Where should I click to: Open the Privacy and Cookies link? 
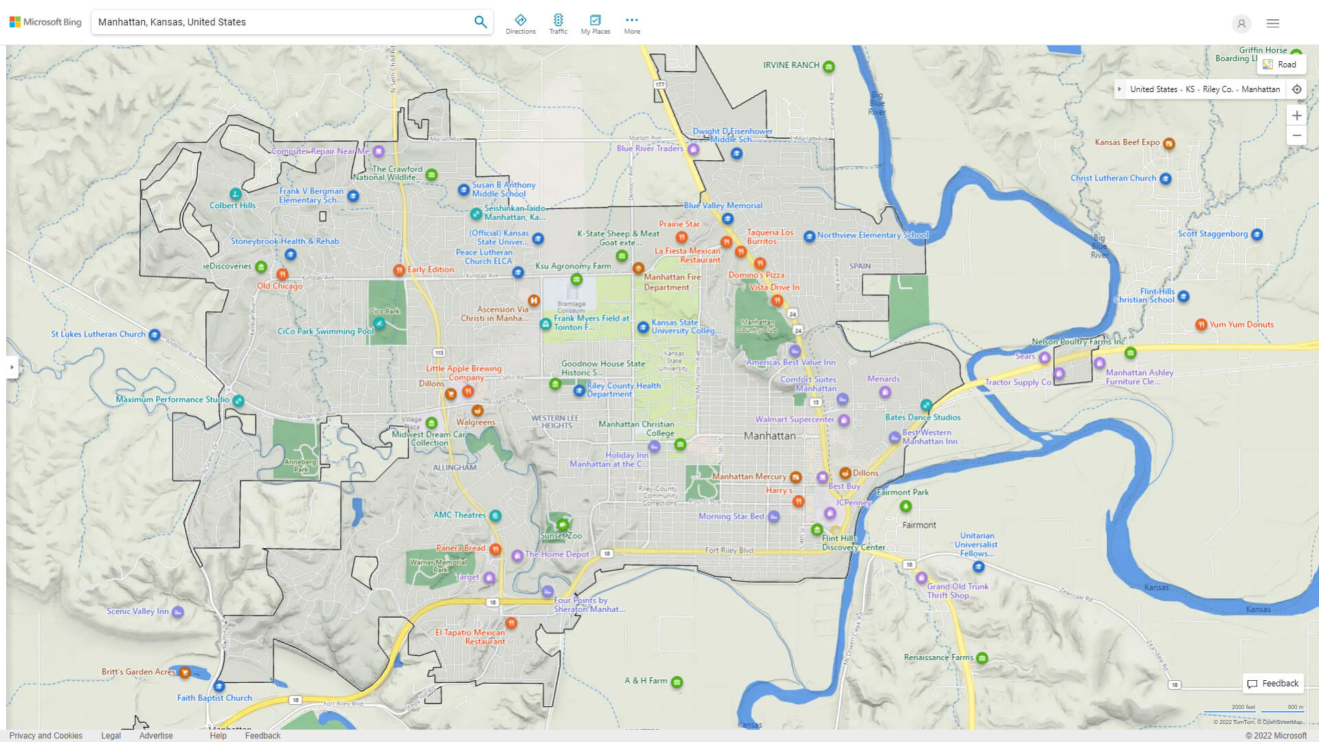point(46,735)
